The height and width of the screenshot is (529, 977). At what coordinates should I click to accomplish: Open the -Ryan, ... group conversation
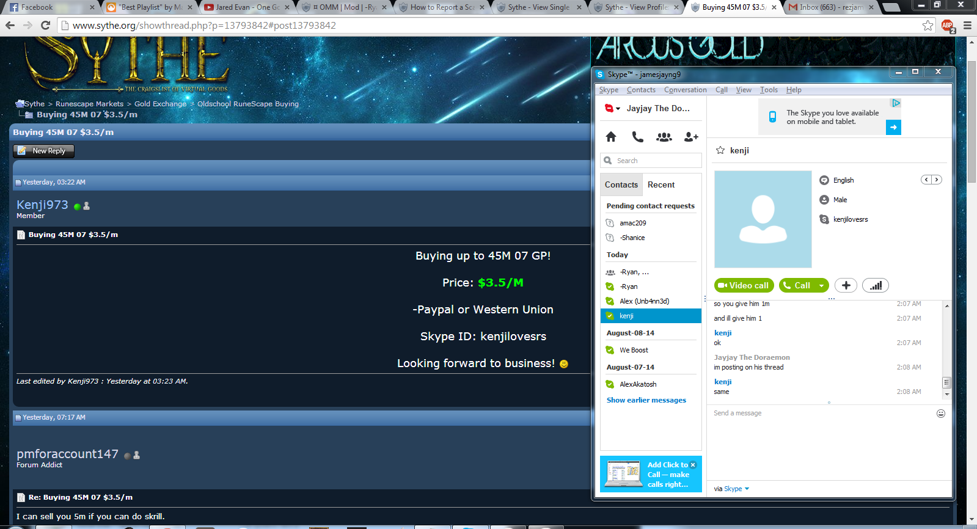(651, 272)
